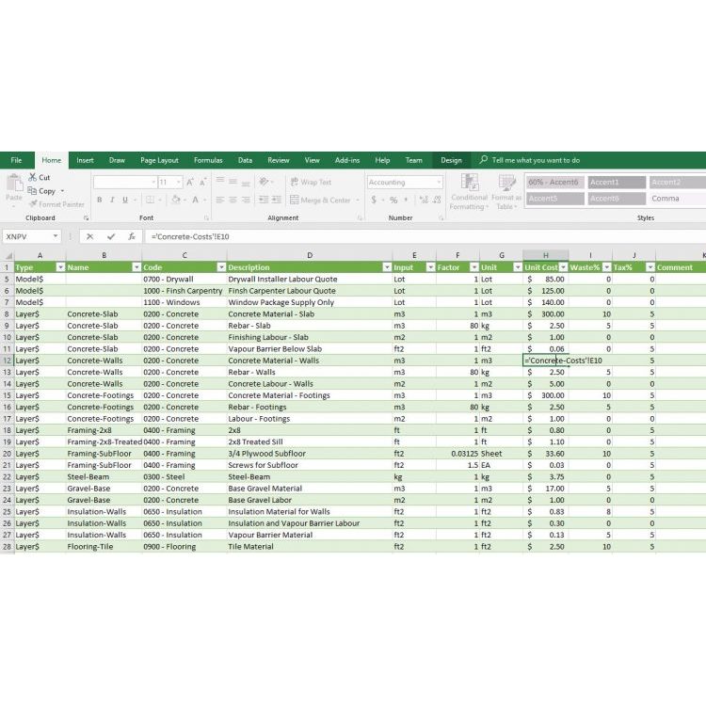Apply the 60% - Accent6 cell style
The image size is (706, 706).
click(x=555, y=182)
